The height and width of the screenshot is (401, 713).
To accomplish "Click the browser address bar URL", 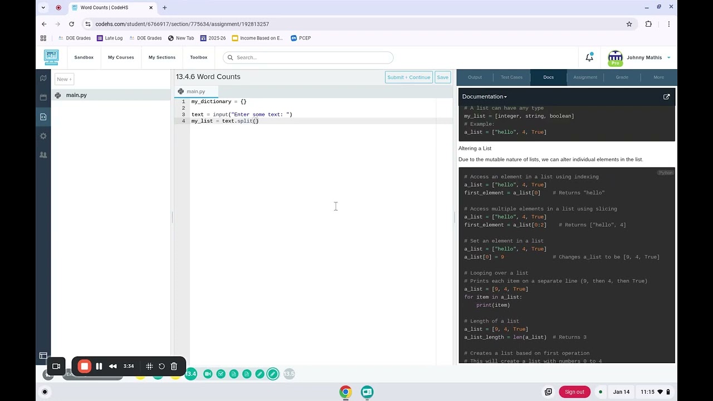I will (x=182, y=24).
